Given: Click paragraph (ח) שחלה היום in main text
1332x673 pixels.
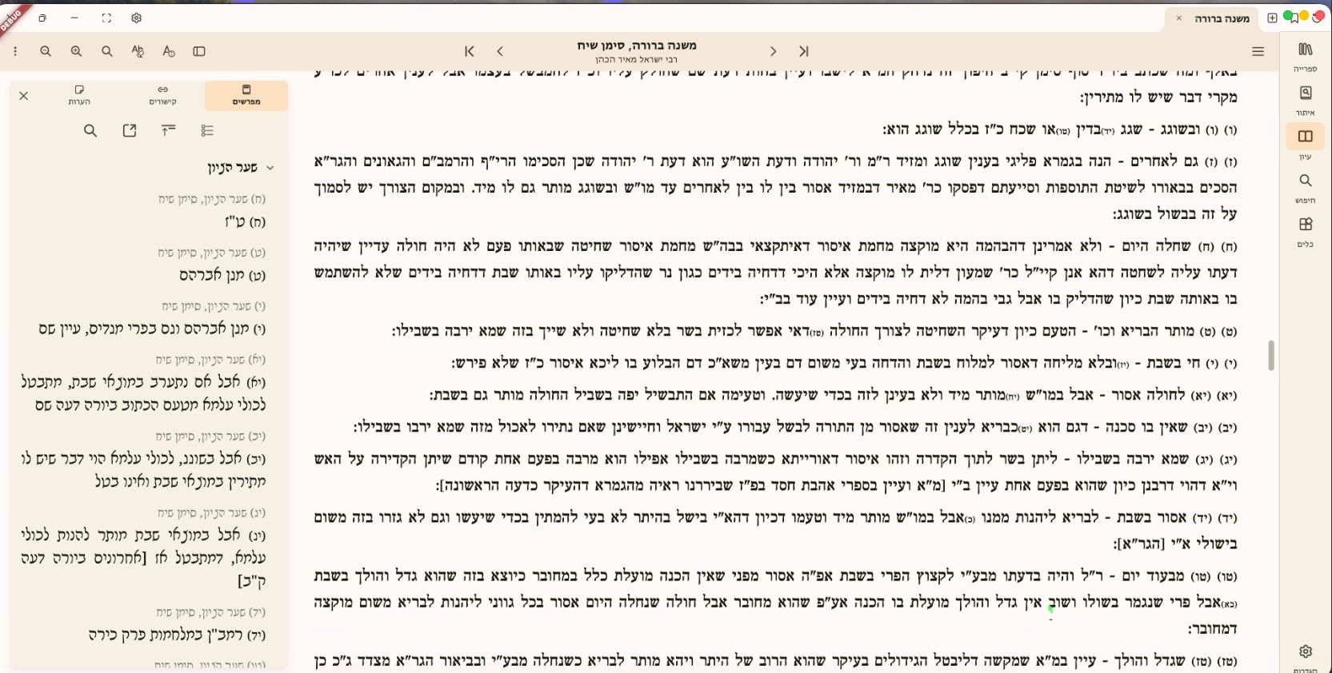Looking at the screenshot, I should [775, 273].
